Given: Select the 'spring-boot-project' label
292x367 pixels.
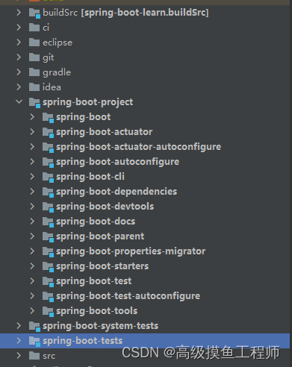Looking at the screenshot, I should (88, 102).
